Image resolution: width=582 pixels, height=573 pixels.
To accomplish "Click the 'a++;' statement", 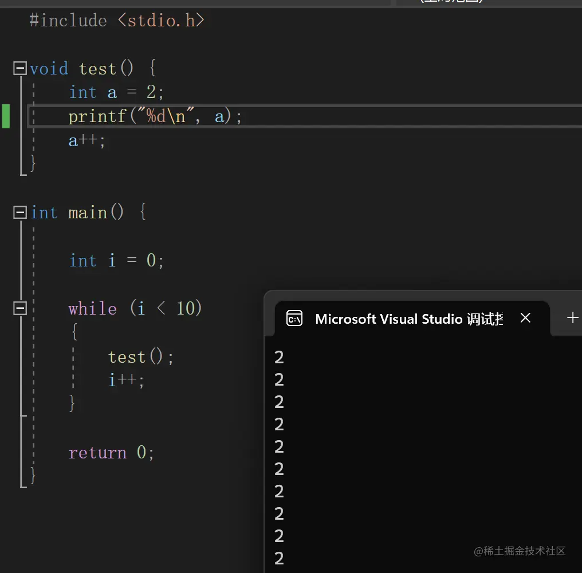I will [x=87, y=141].
